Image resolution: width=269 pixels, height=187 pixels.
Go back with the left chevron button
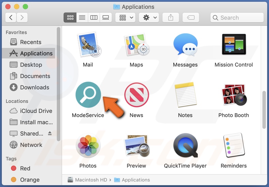tap(11, 17)
